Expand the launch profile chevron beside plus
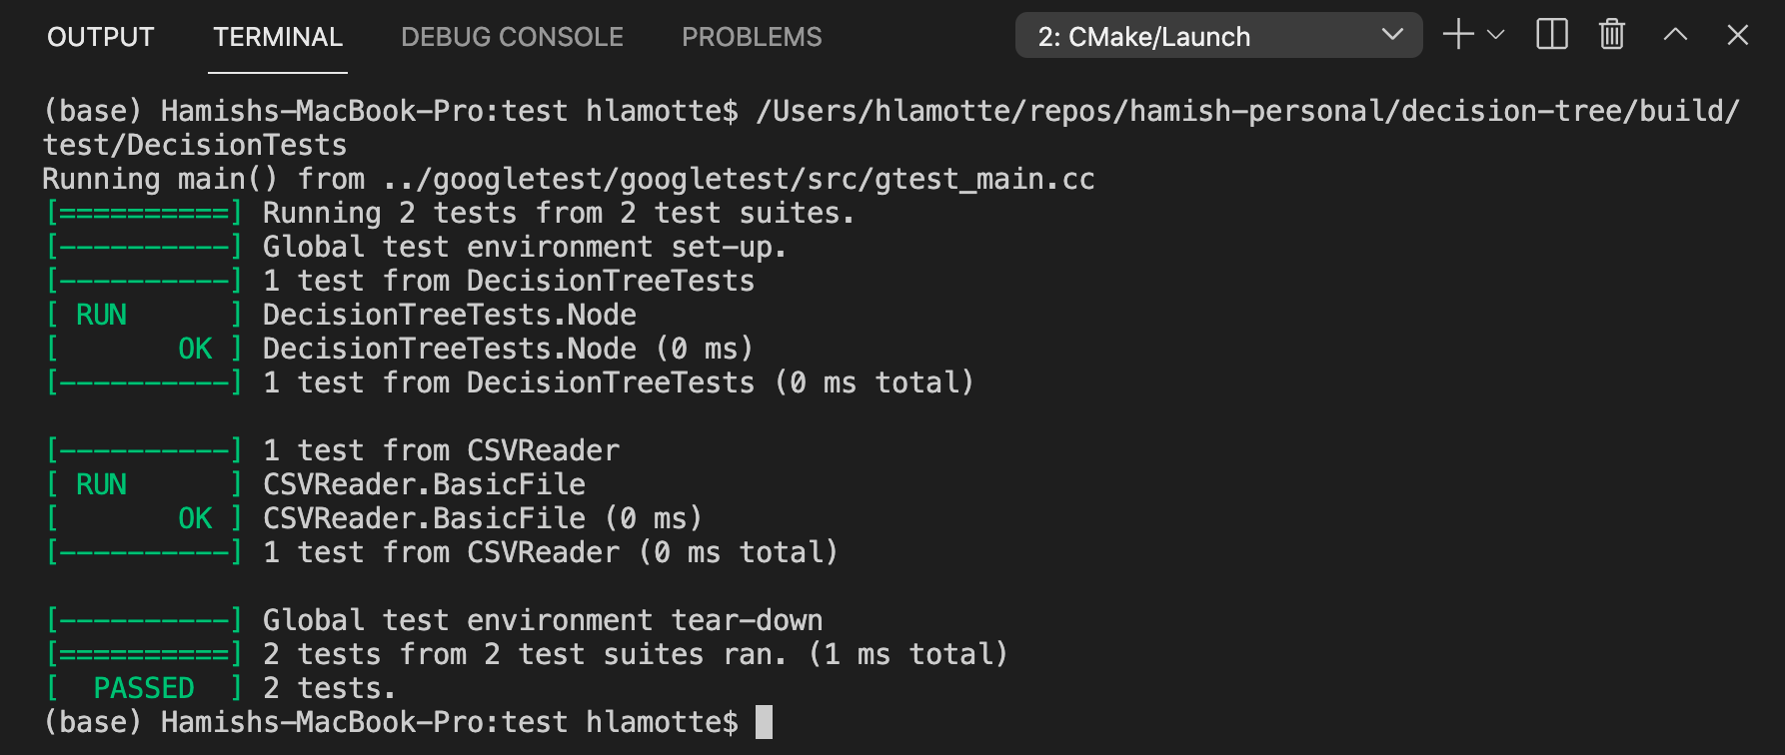 click(x=1496, y=35)
